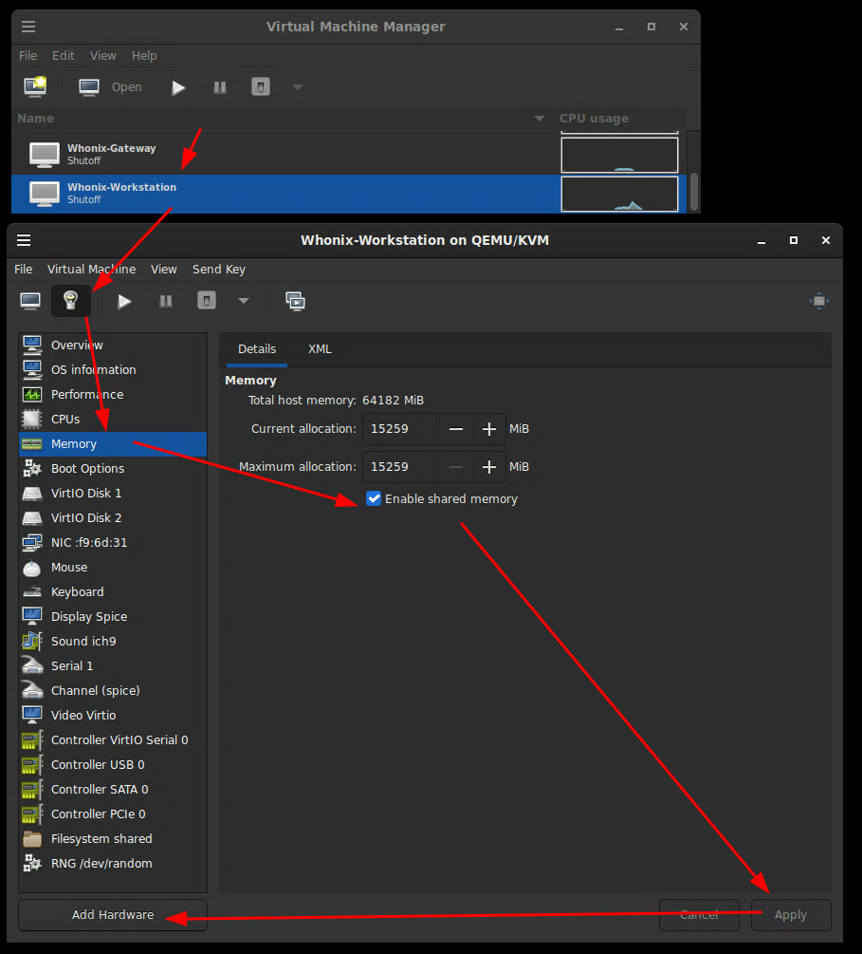Click the Maximum allocation memory input field
This screenshot has width=862, height=954.
[400, 467]
